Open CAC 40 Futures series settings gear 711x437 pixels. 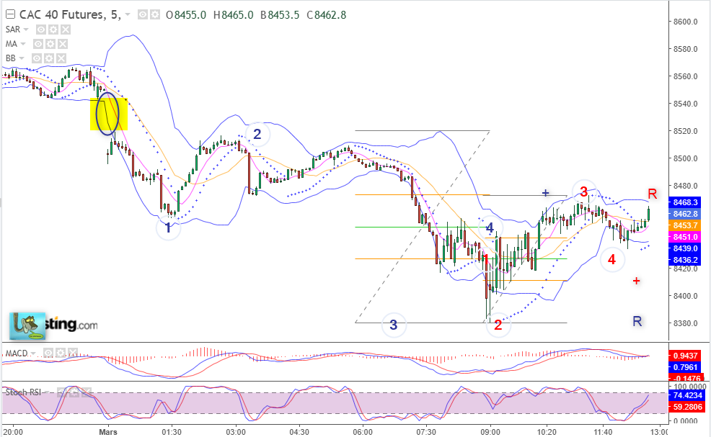[x=154, y=15]
